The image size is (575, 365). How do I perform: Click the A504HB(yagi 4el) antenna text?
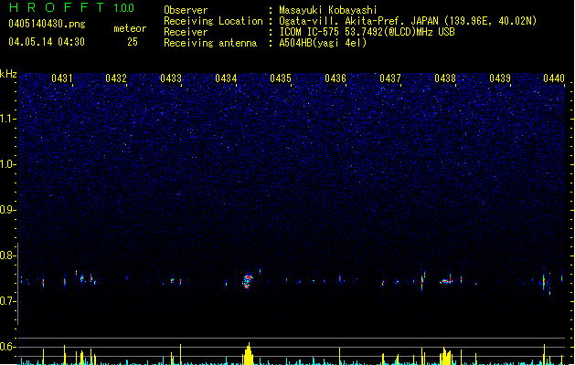tap(323, 43)
